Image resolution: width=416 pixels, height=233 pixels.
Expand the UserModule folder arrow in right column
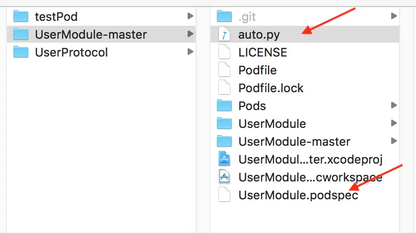coord(394,123)
